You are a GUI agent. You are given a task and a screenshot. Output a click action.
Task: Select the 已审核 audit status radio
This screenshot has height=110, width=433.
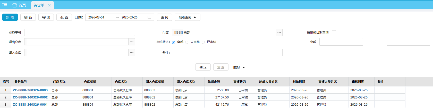coord(203,42)
